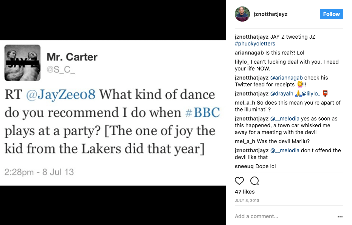
Task: Open the three-dot more options menu
Action: (340, 217)
